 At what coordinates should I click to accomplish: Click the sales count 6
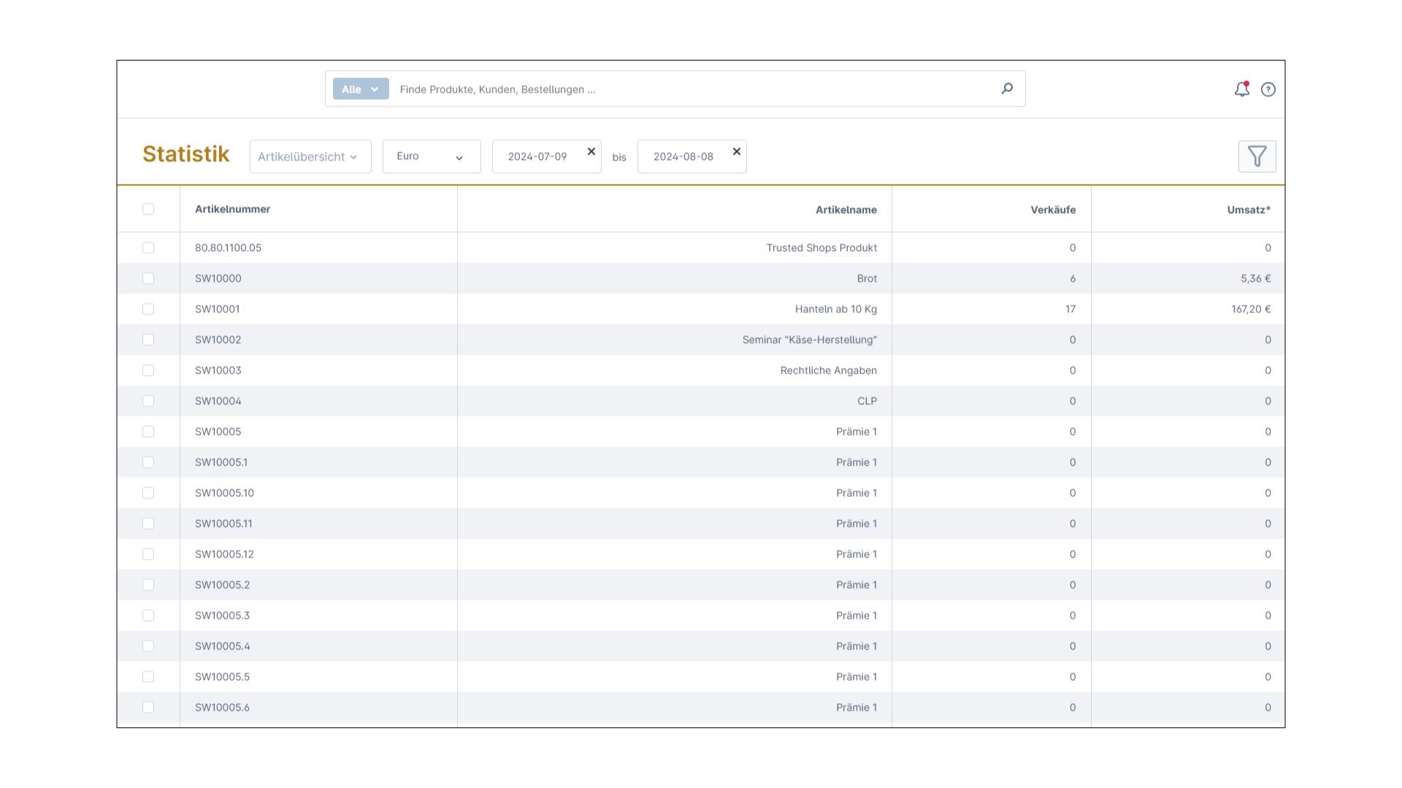pyautogui.click(x=1073, y=279)
